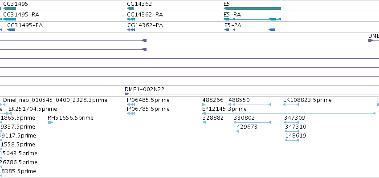Screen dimensions: 379x178
Task: Select the CG14362 gene label
Action: click(139, 4)
